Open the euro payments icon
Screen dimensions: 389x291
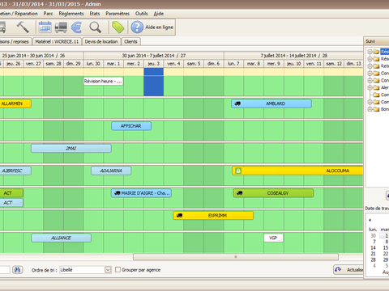[x=77, y=27]
